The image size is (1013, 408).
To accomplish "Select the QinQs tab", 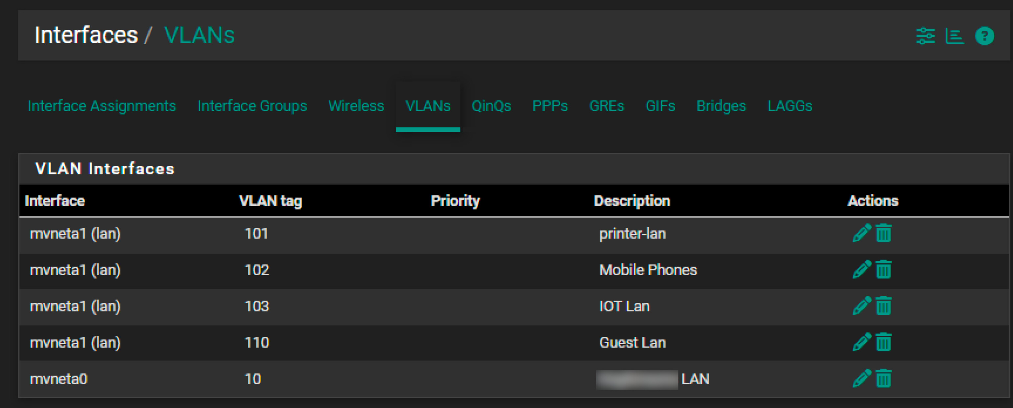I will [x=491, y=106].
